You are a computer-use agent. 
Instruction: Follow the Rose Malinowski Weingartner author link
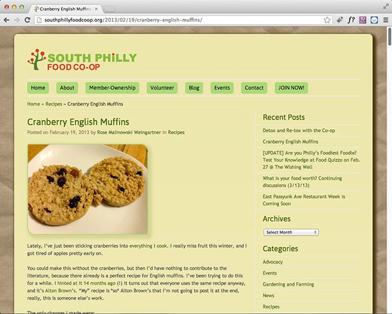[x=129, y=132]
